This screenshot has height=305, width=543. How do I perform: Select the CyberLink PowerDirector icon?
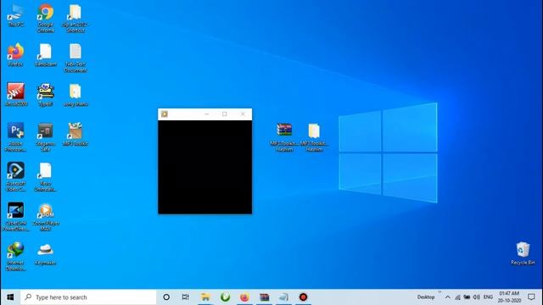click(x=15, y=216)
